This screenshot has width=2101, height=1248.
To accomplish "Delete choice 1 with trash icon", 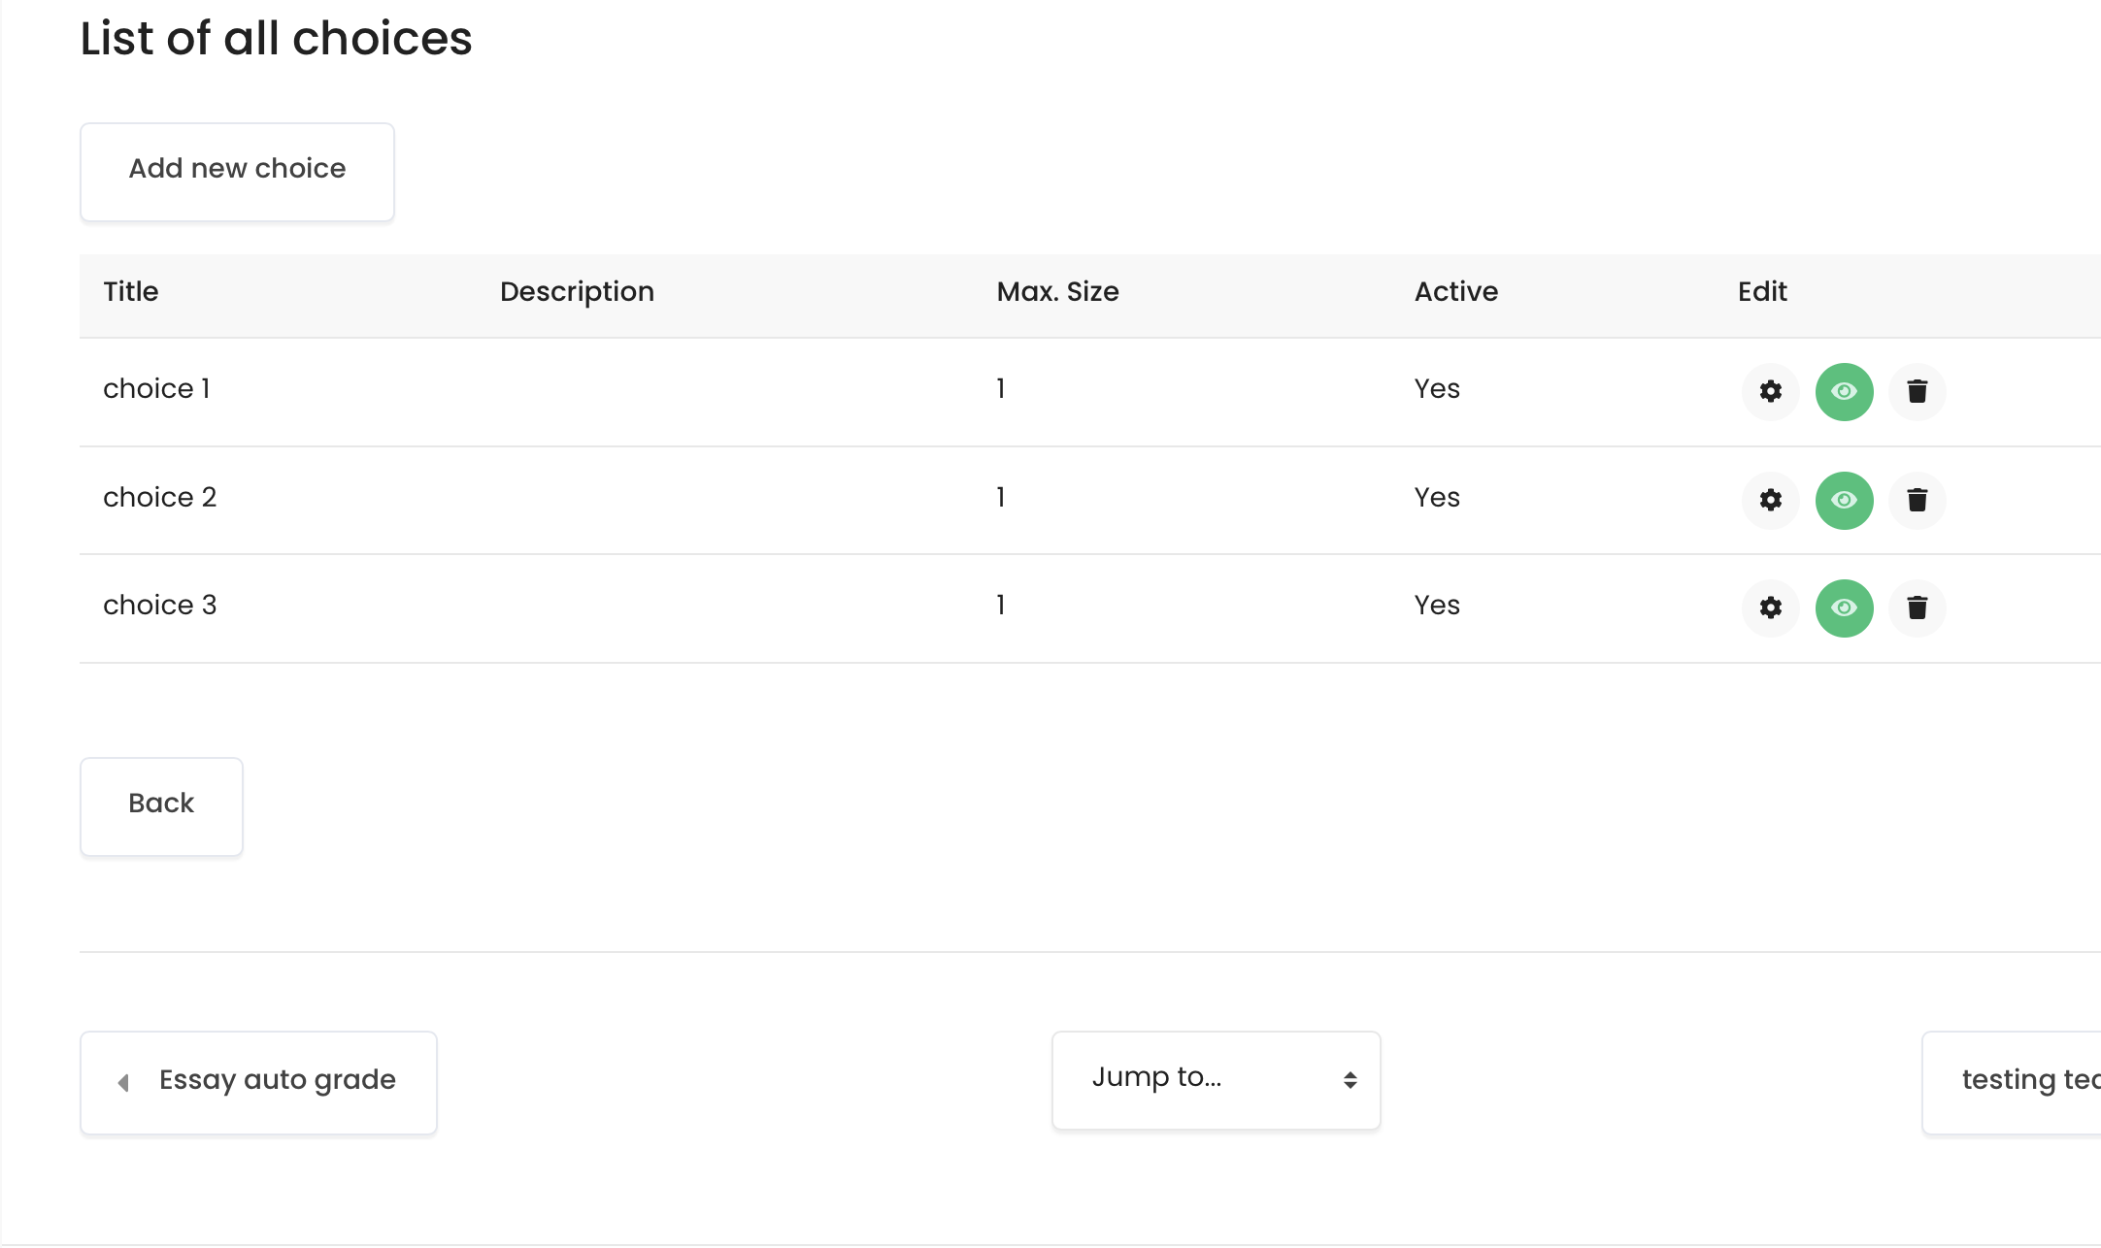I will (1917, 391).
